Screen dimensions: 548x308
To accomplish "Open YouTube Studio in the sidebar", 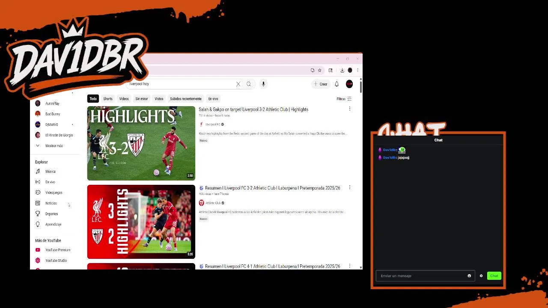I will (x=56, y=261).
